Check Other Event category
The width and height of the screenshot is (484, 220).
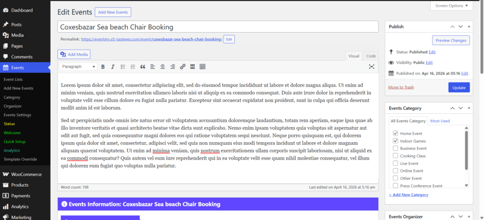[395, 178]
